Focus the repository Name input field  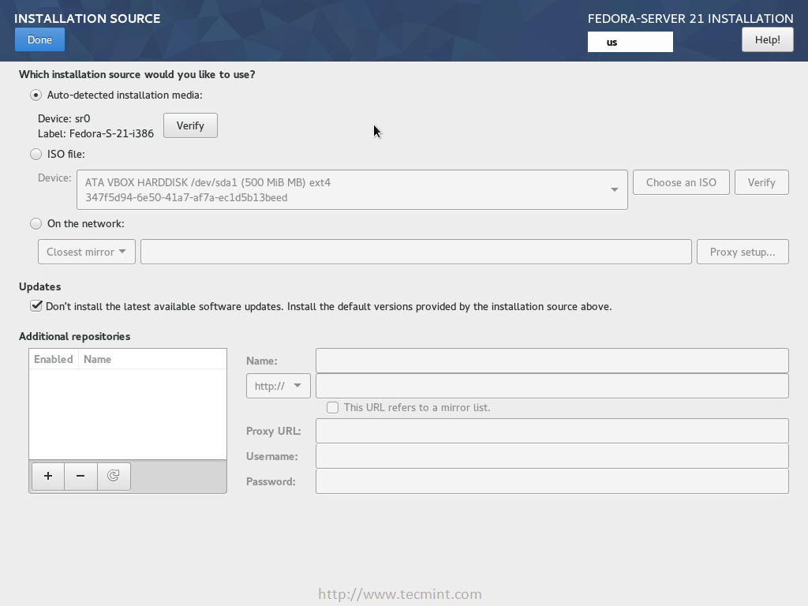(552, 361)
